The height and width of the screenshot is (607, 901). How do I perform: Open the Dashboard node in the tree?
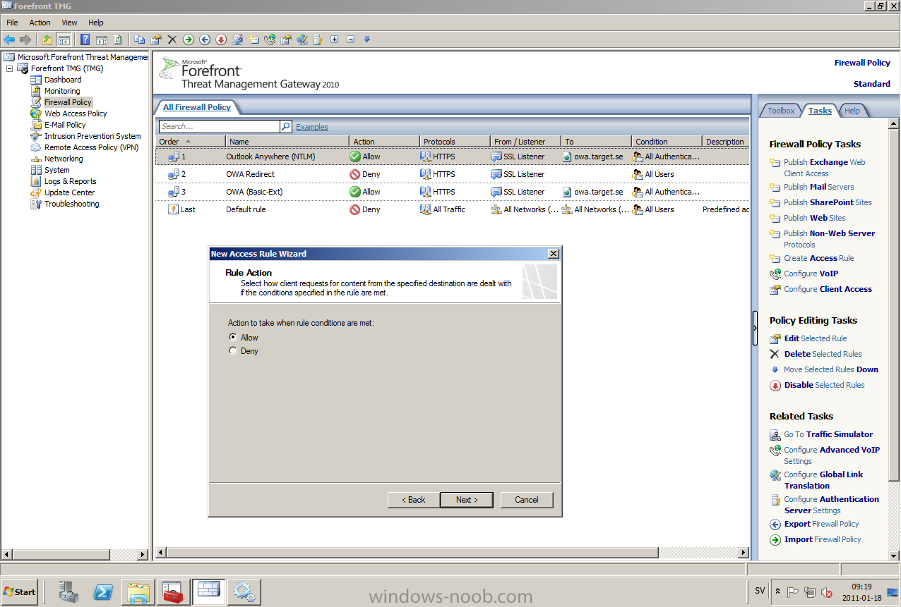[63, 80]
